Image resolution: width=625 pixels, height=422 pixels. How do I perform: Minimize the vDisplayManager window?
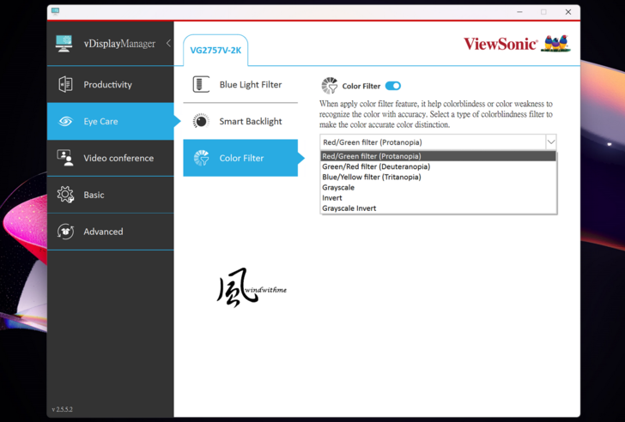pos(519,12)
